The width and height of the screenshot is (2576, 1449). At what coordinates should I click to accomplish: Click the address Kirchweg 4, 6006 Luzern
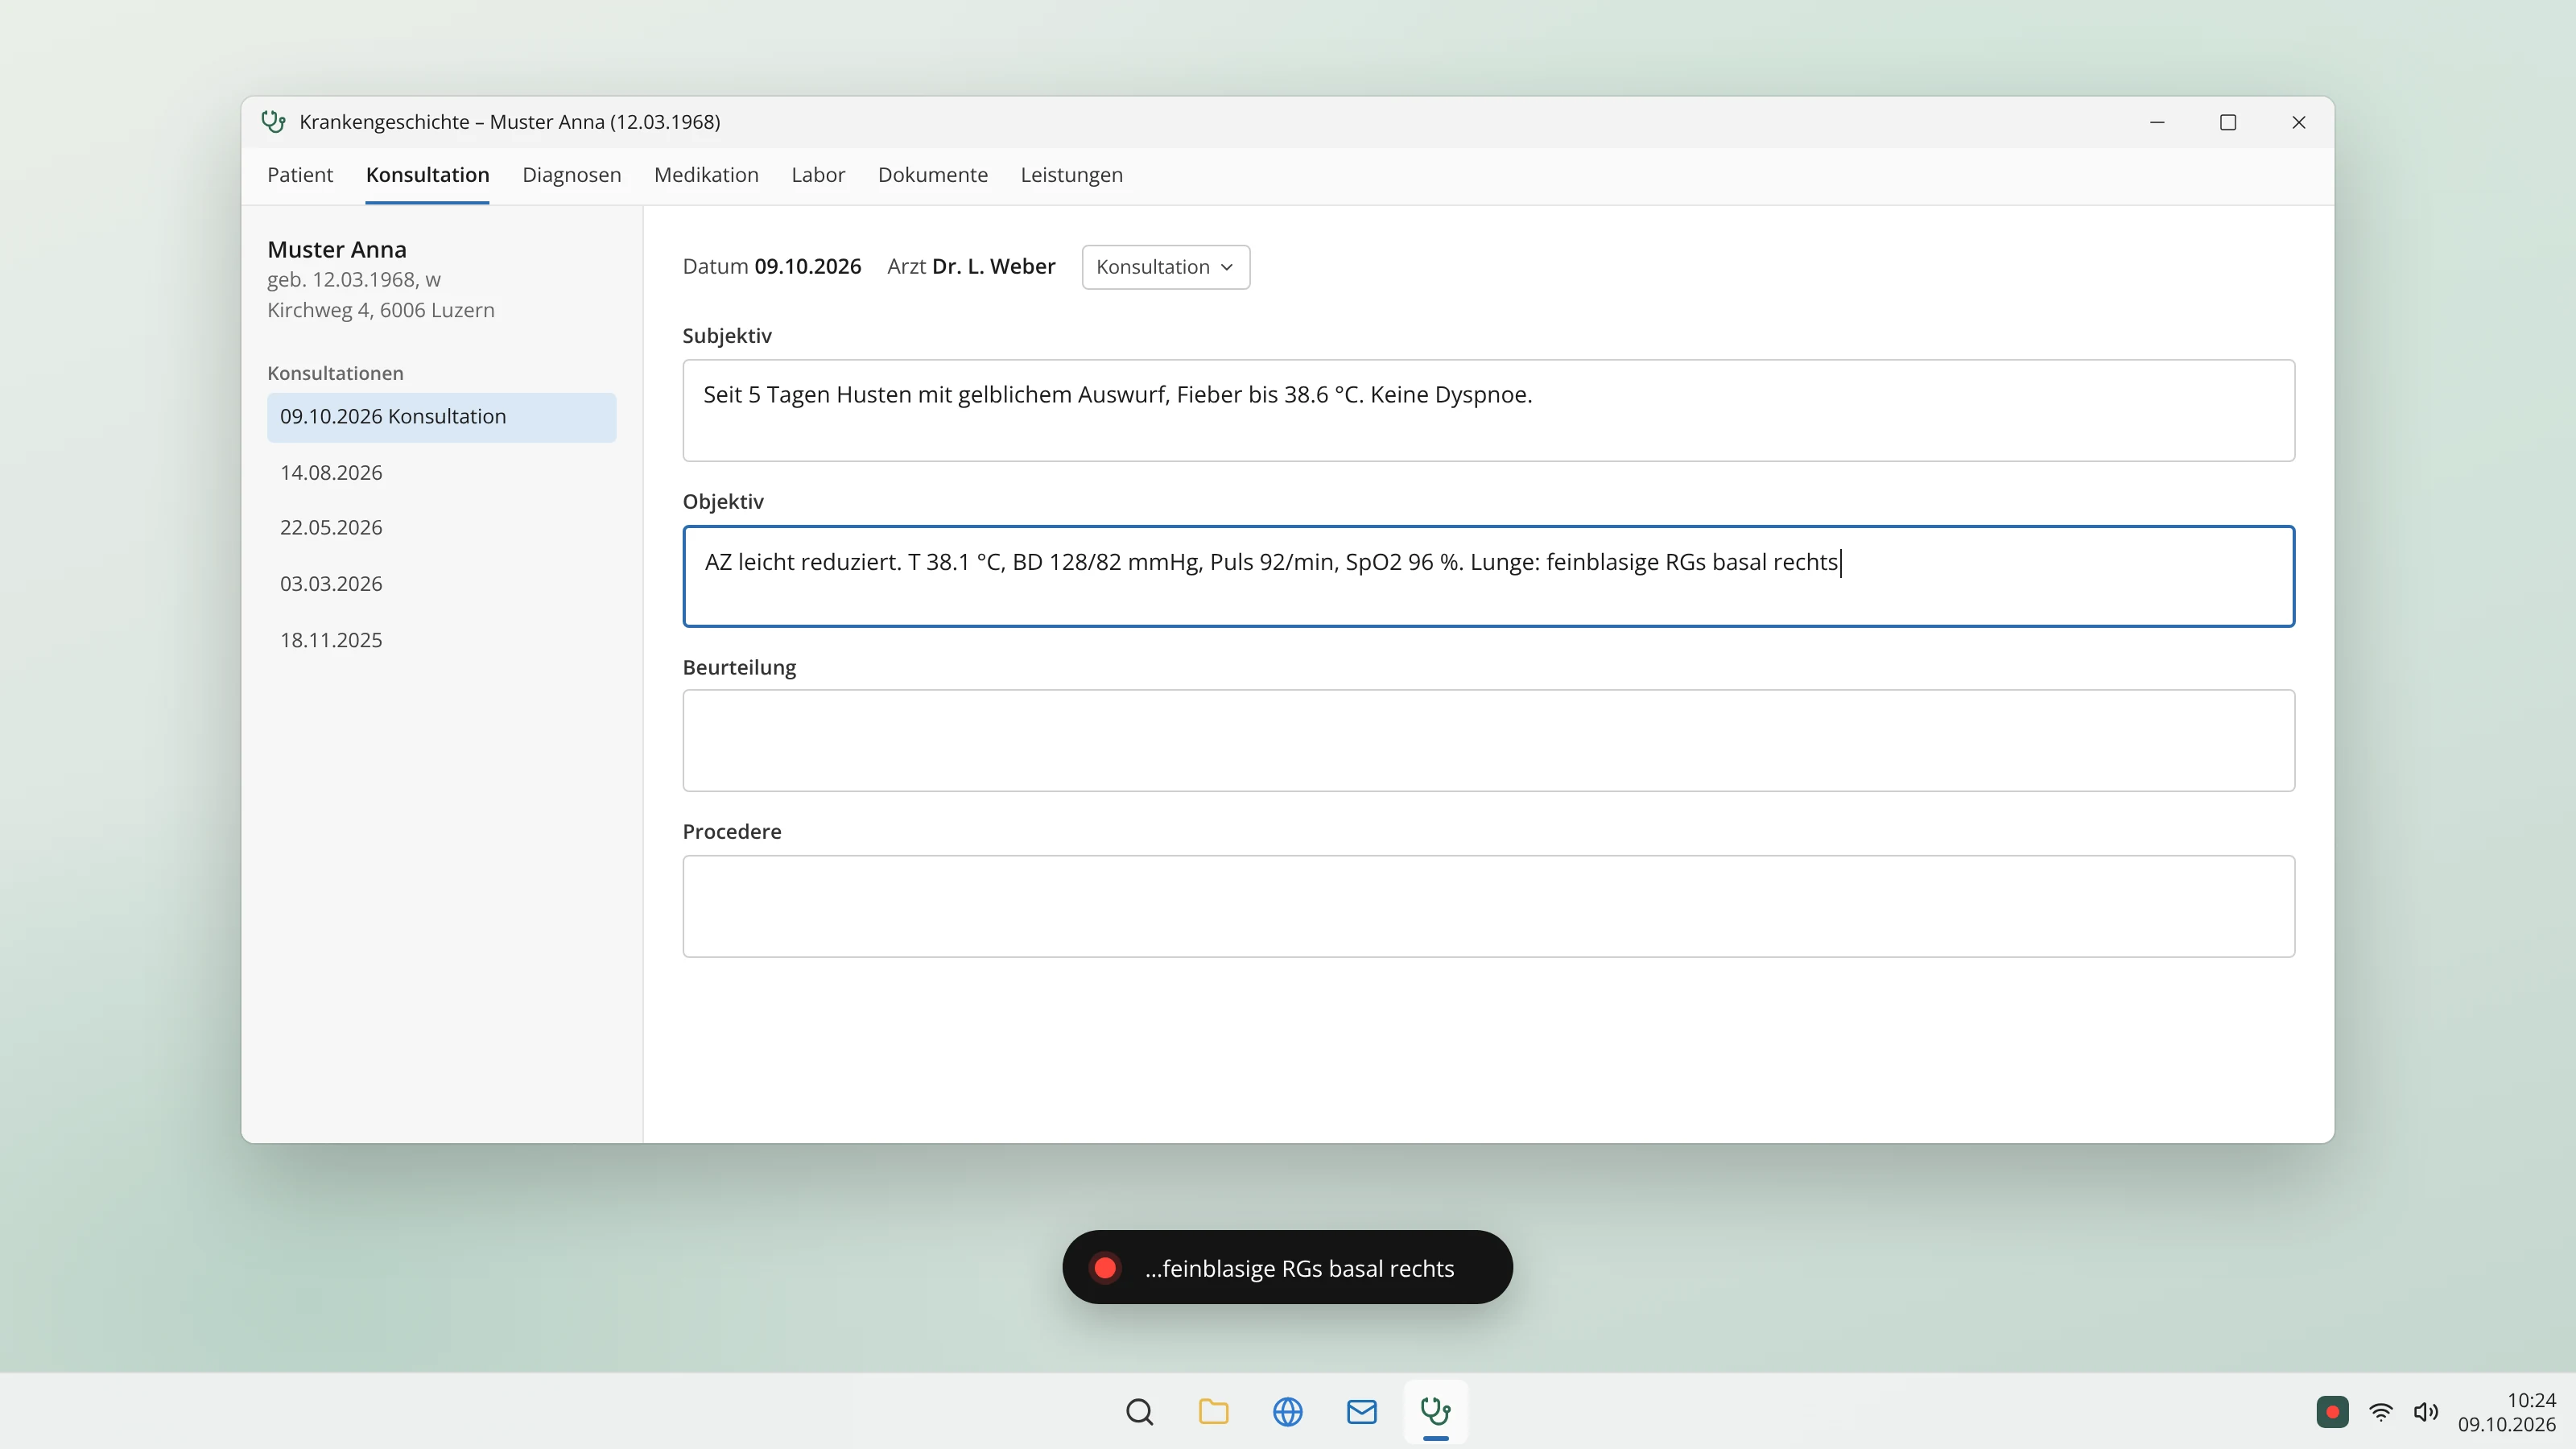(x=380, y=310)
